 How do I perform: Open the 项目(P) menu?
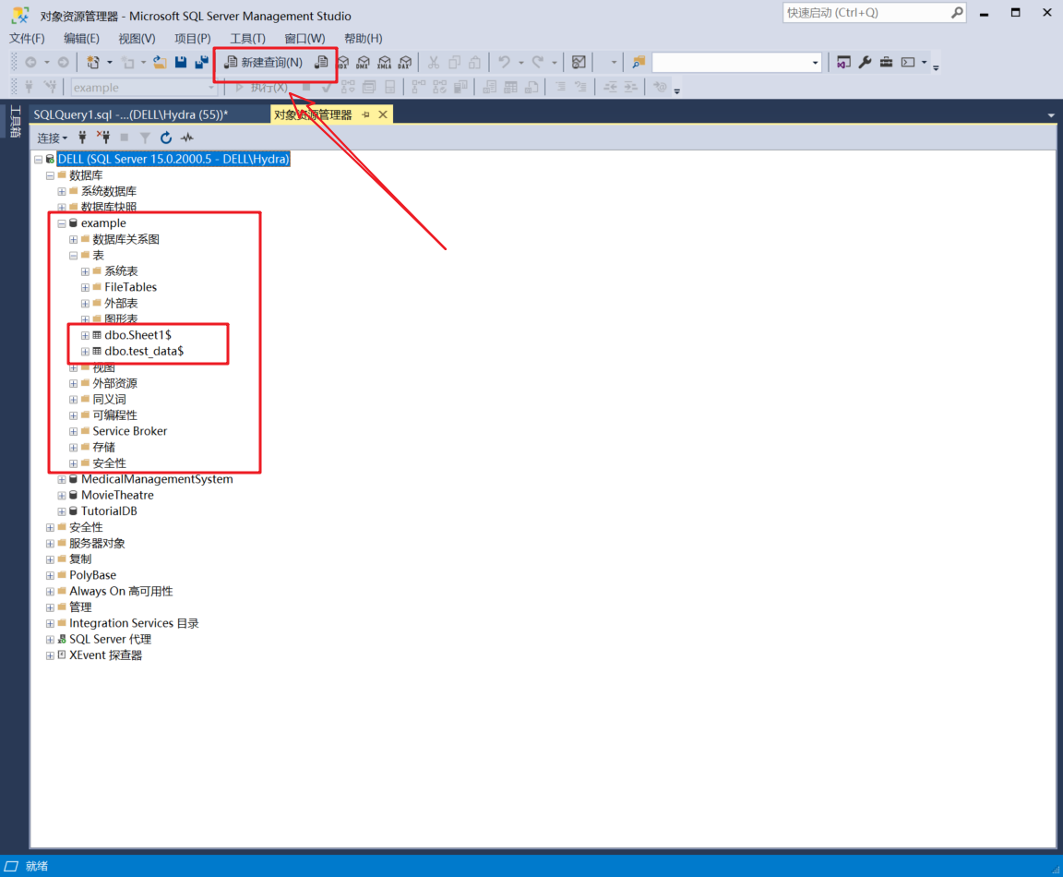(x=193, y=39)
